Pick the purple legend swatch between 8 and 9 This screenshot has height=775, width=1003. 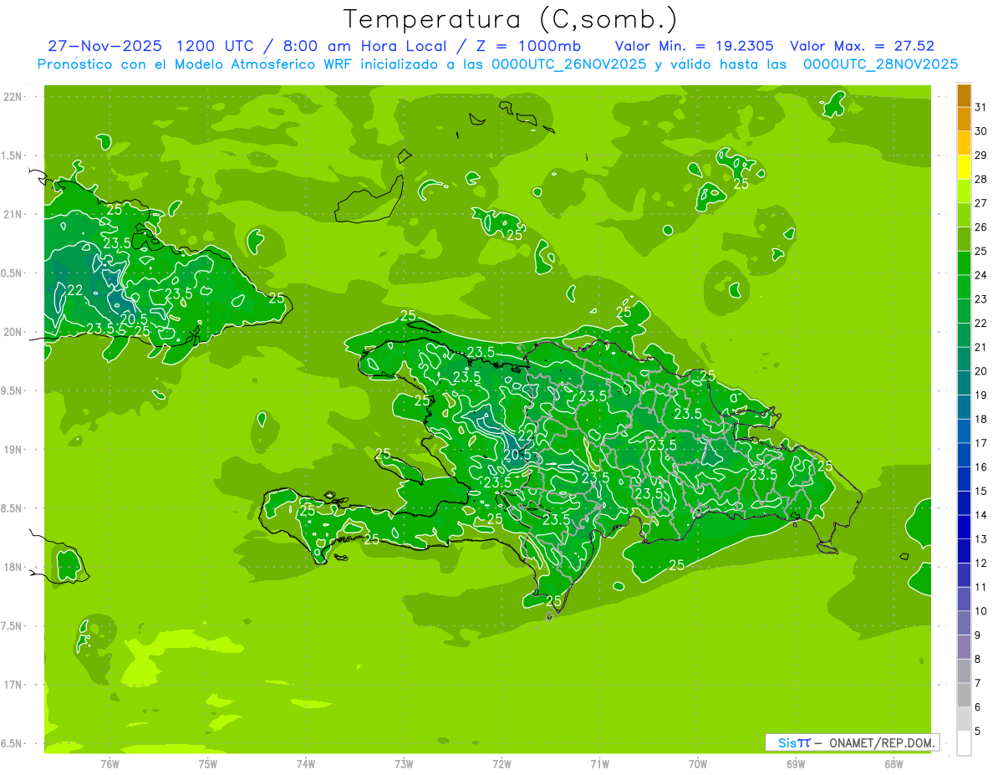[x=964, y=647]
